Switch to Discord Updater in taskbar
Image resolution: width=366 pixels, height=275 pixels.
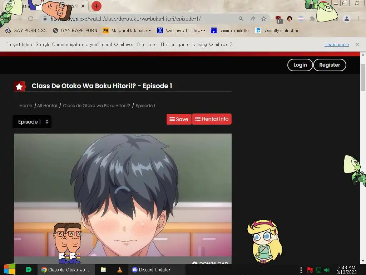coord(157,270)
